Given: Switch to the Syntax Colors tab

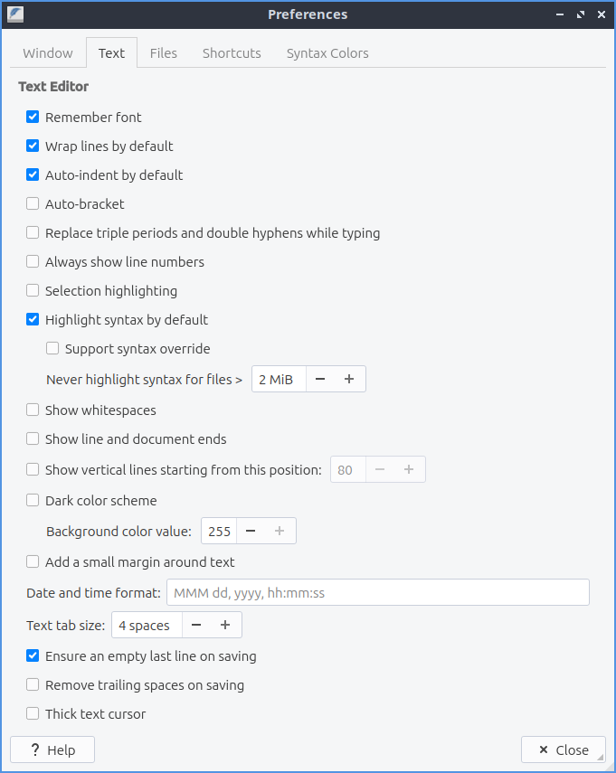Looking at the screenshot, I should pyautogui.click(x=327, y=53).
